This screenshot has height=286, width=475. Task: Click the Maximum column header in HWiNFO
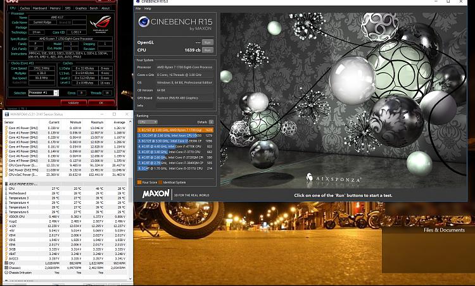coord(98,122)
